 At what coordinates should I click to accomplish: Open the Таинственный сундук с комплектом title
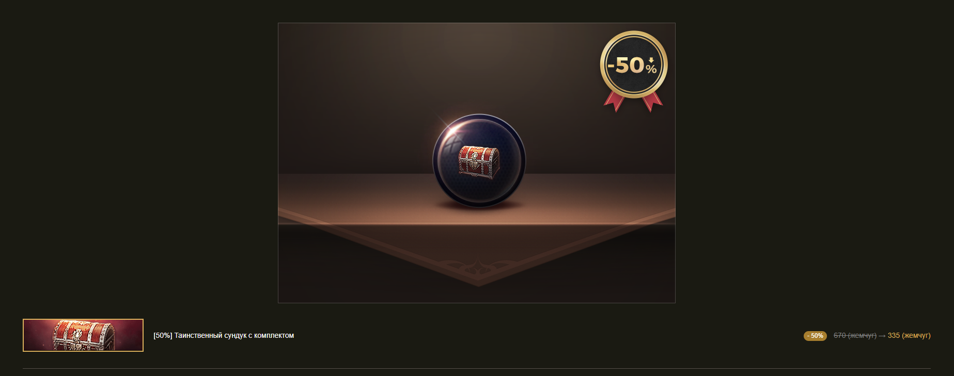(234, 335)
